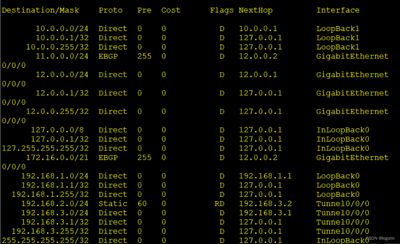Click the Proto column header
This screenshot has height=244, width=400.
110,10
